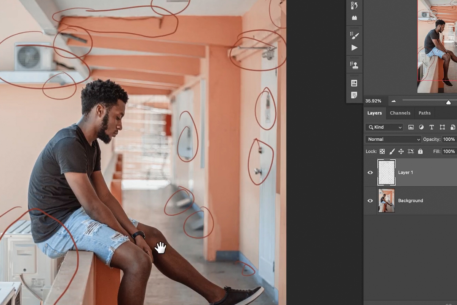Image resolution: width=457 pixels, height=305 pixels.
Task: Toggle visibility of Layer 1
Action: point(370,172)
